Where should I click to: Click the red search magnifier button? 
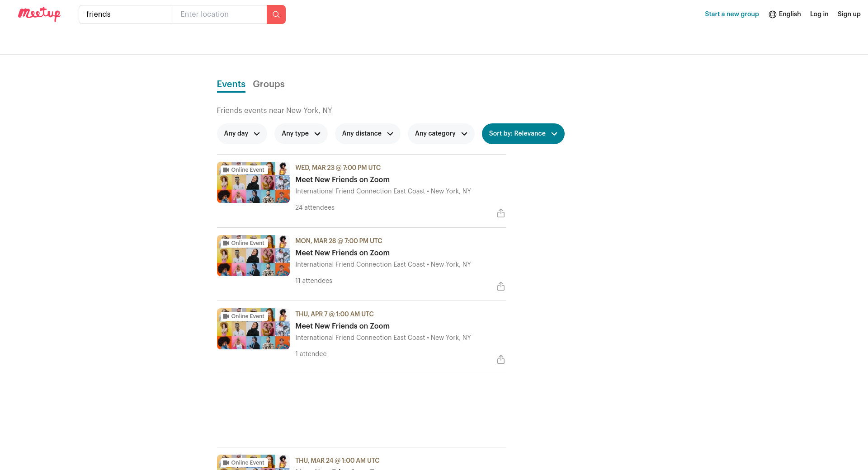[276, 14]
